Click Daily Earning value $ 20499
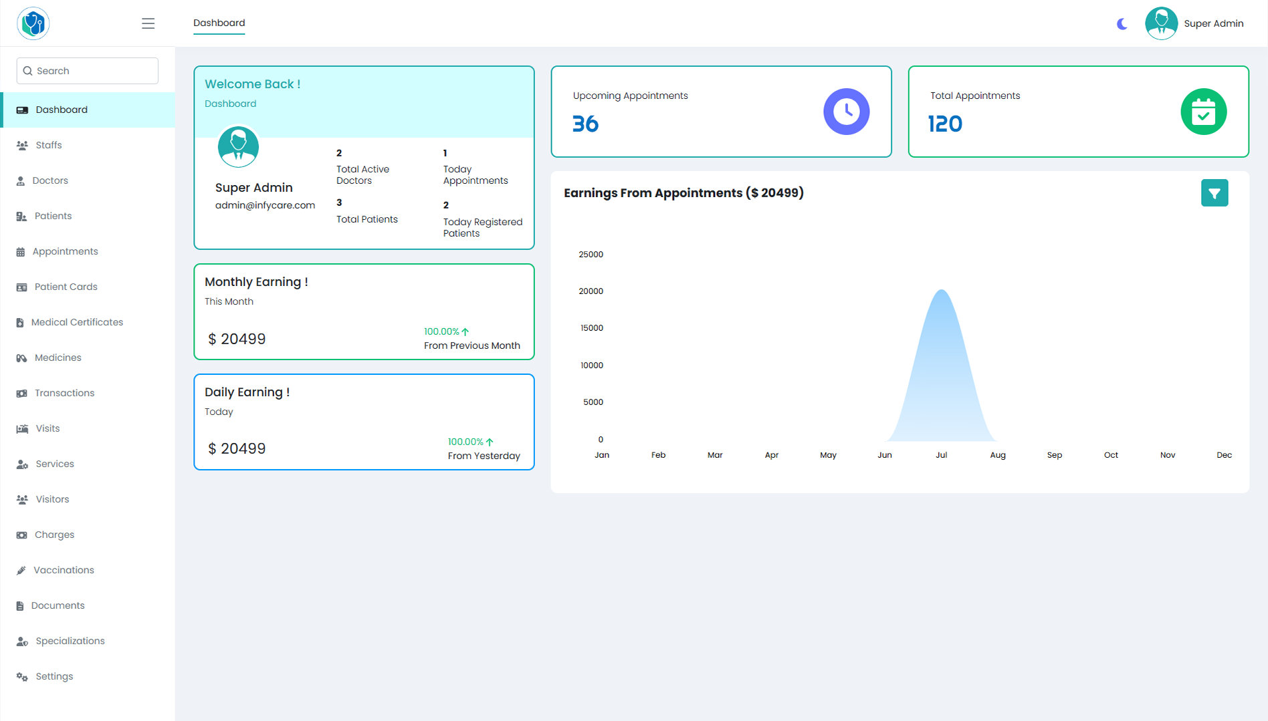 pyautogui.click(x=237, y=448)
